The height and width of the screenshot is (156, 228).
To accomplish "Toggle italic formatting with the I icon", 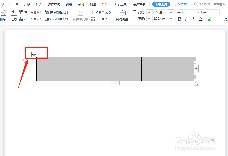I will (x=186, y=19).
